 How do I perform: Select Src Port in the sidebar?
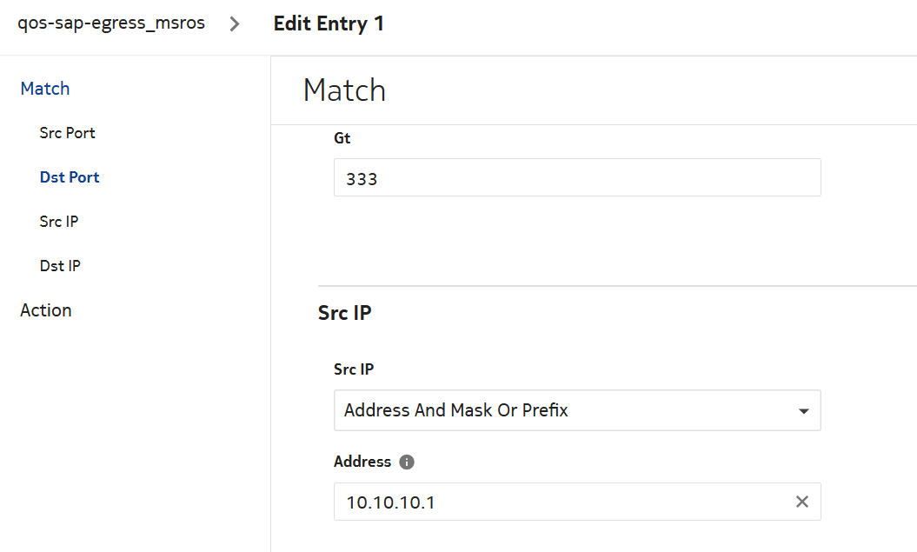(67, 133)
